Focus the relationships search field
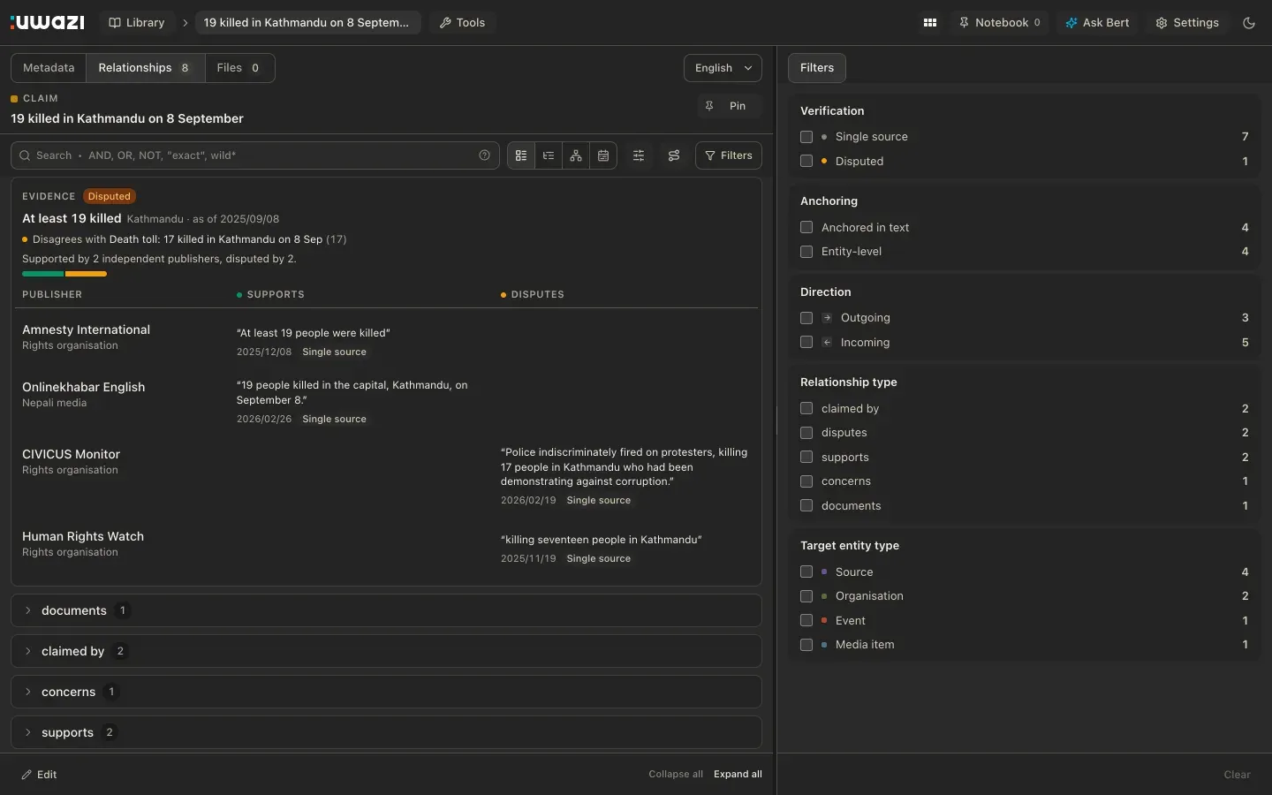This screenshot has width=1272, height=795. pyautogui.click(x=255, y=155)
